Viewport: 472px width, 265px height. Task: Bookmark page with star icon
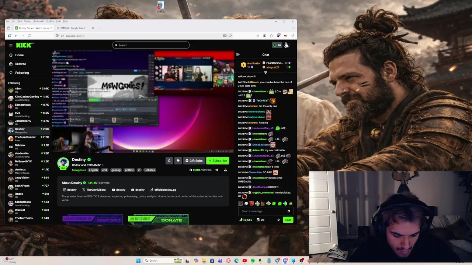point(230,36)
